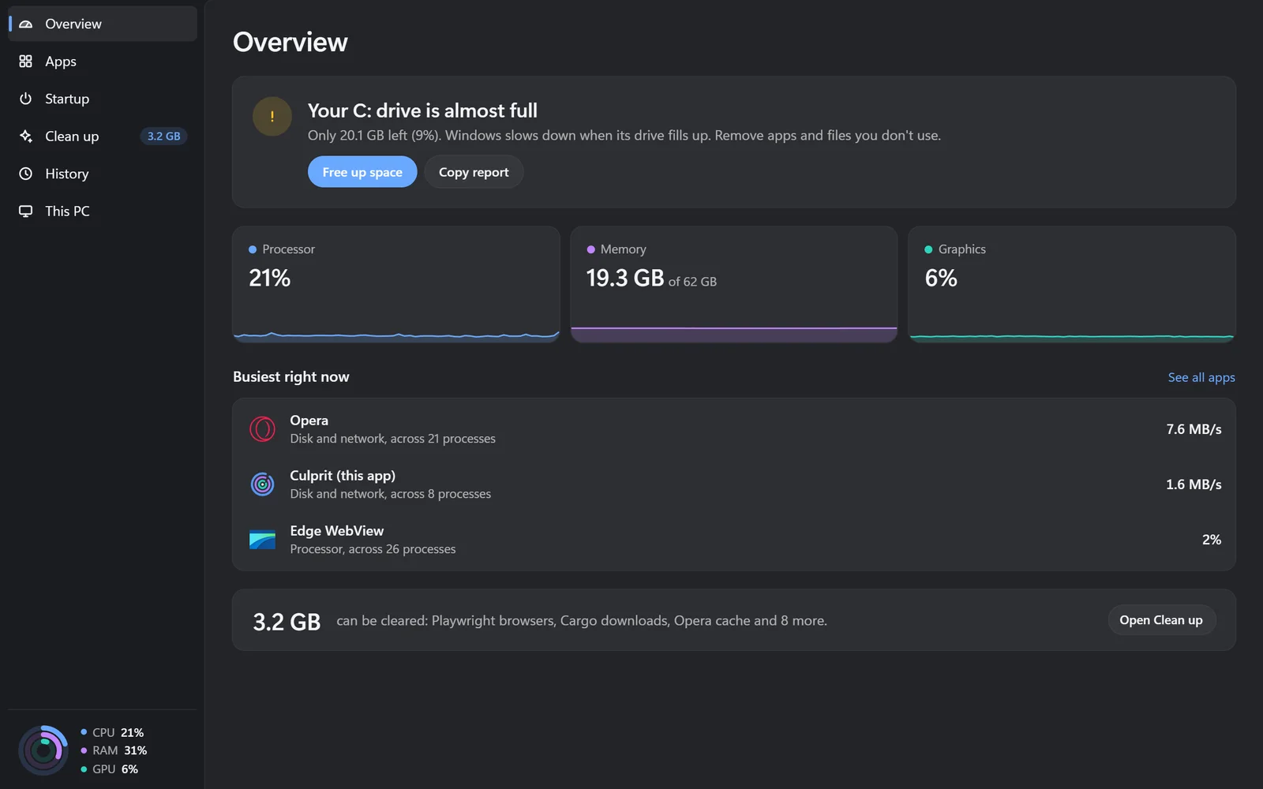Image resolution: width=1263 pixels, height=789 pixels.
Task: Click the large 3.2 GB clearable figure
Action: [x=287, y=622]
